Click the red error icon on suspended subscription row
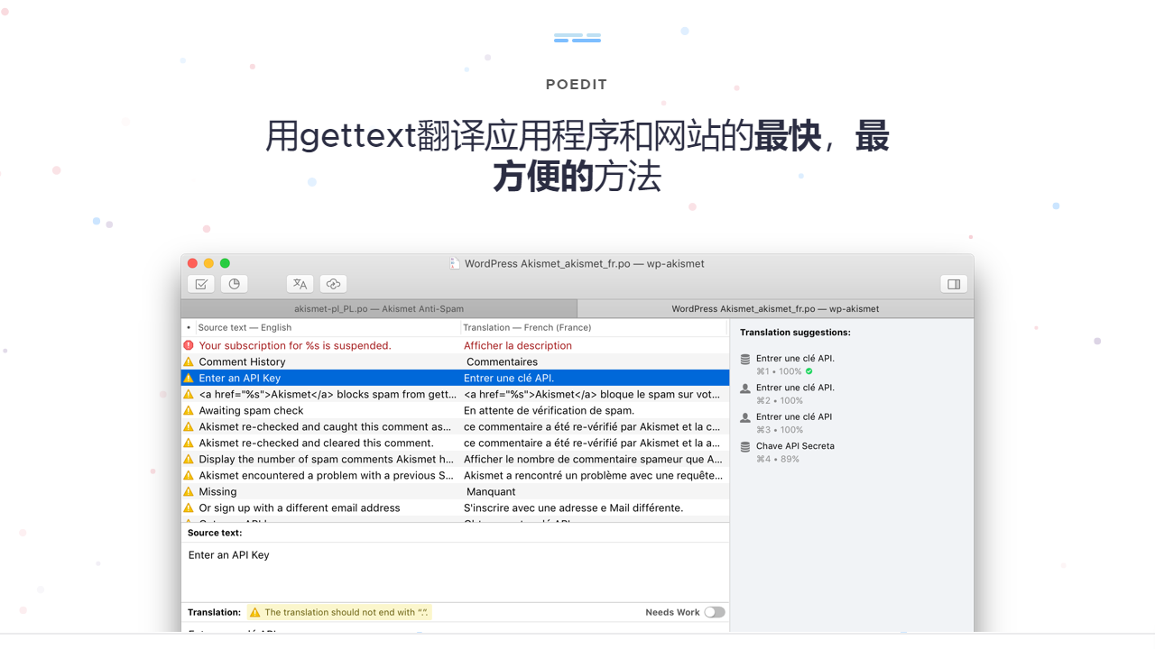 (189, 345)
